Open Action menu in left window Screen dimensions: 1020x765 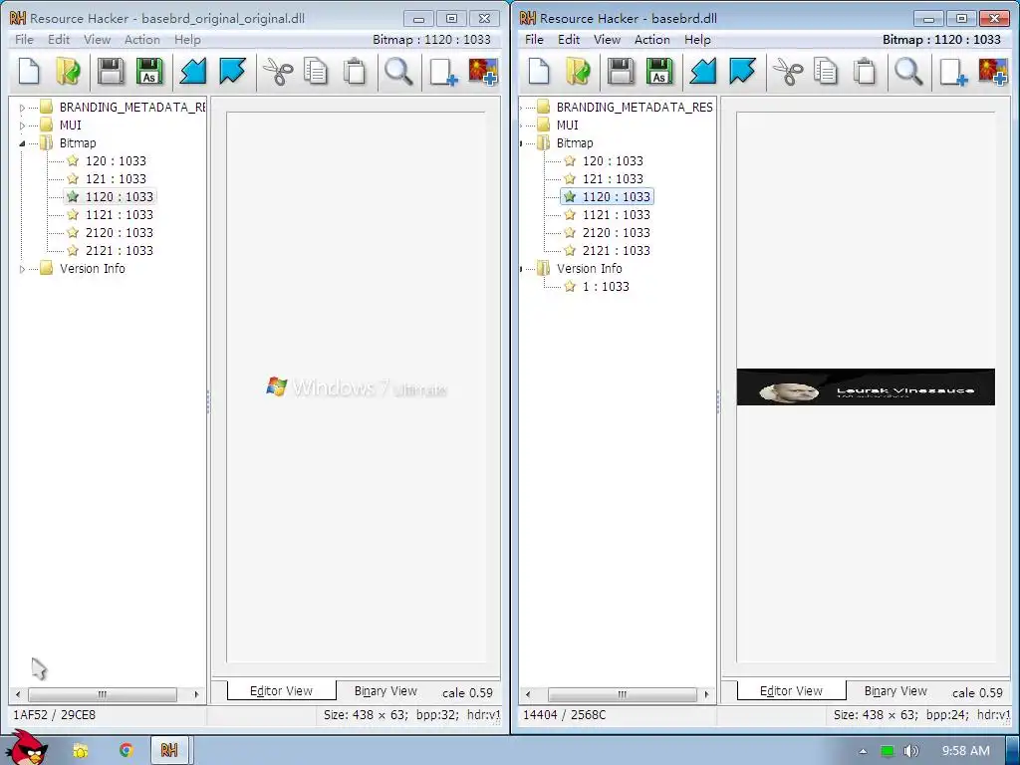(141, 40)
